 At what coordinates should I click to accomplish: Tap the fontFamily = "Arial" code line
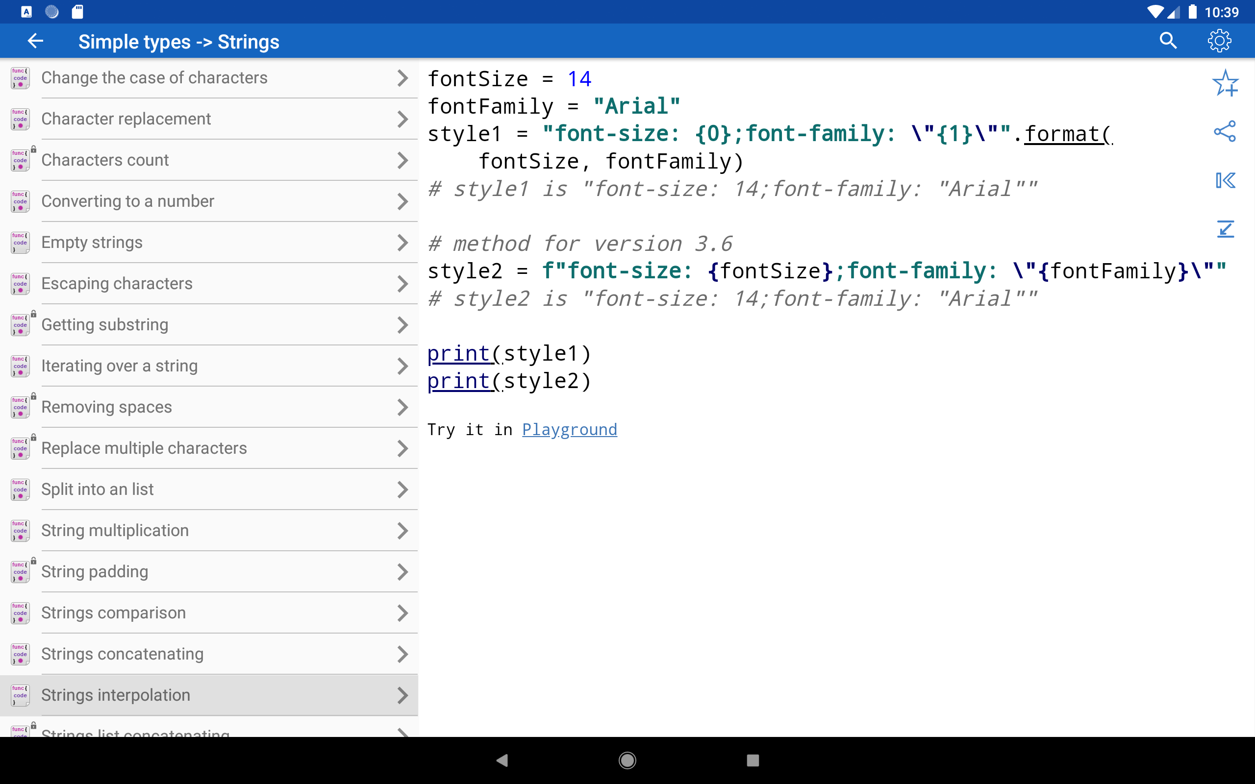(x=553, y=106)
